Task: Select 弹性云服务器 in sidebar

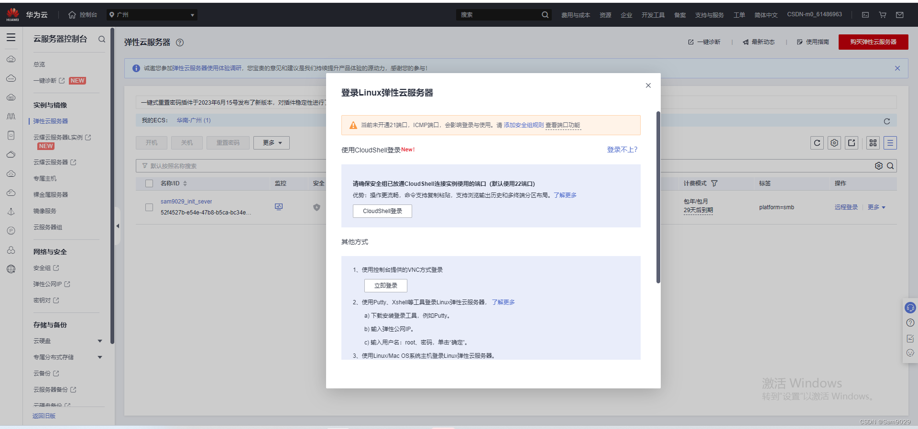Action: 51,121
